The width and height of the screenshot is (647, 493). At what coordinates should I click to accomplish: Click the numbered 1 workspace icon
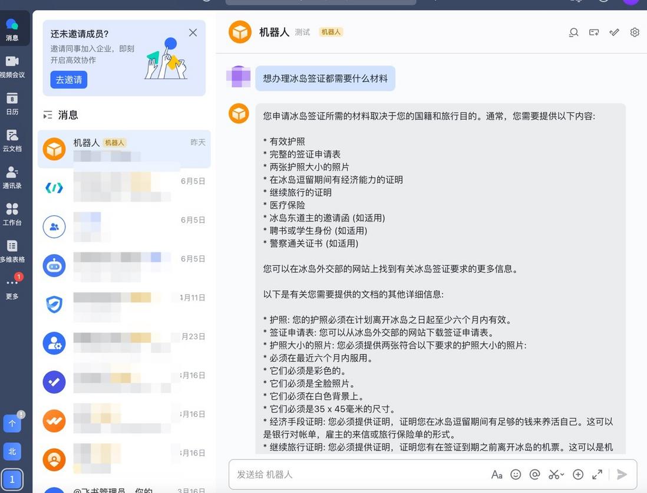pos(12,479)
